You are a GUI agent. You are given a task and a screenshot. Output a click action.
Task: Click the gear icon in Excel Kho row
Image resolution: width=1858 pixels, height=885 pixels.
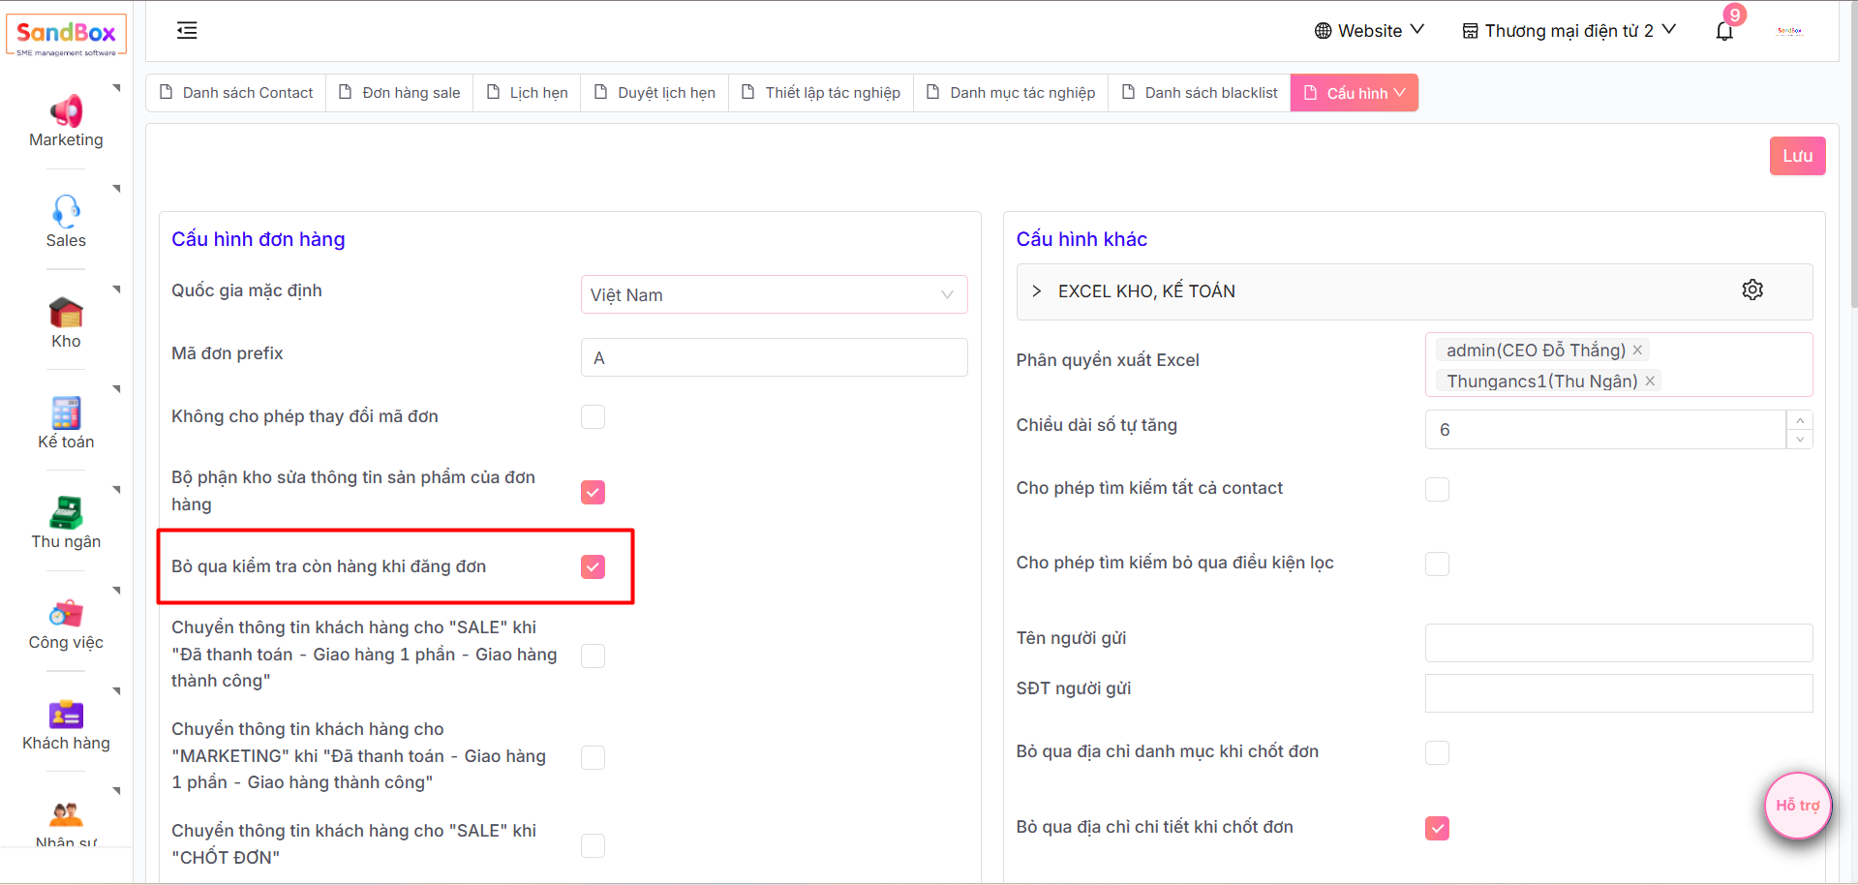click(x=1752, y=290)
